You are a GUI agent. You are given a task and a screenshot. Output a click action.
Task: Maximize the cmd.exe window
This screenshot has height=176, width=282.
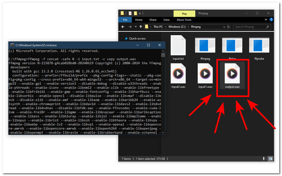click(148, 45)
